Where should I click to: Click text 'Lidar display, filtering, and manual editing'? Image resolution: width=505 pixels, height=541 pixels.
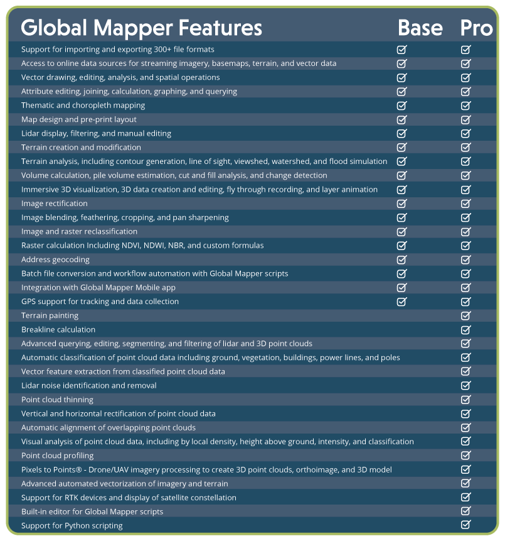coord(96,134)
